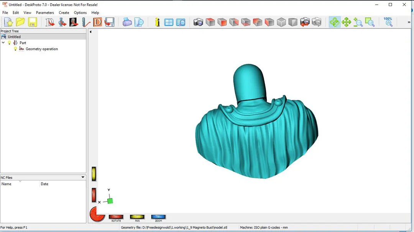Click the first camera default-view icon
The image size is (414, 232).
[x=198, y=22]
